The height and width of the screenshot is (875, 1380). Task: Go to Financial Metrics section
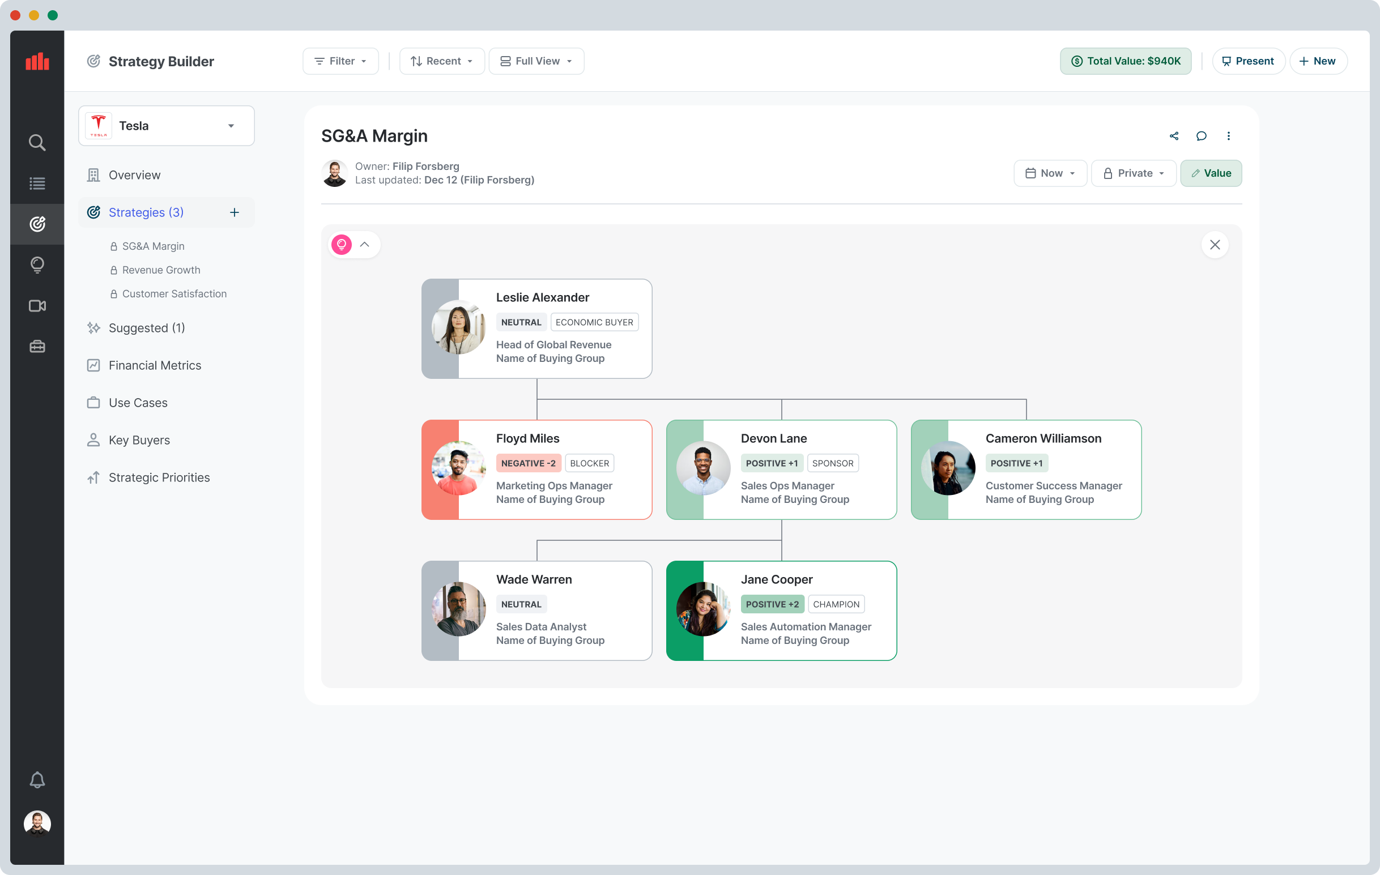tap(155, 365)
